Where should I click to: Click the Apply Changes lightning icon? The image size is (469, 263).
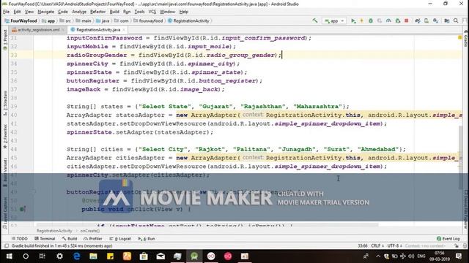click(361, 20)
